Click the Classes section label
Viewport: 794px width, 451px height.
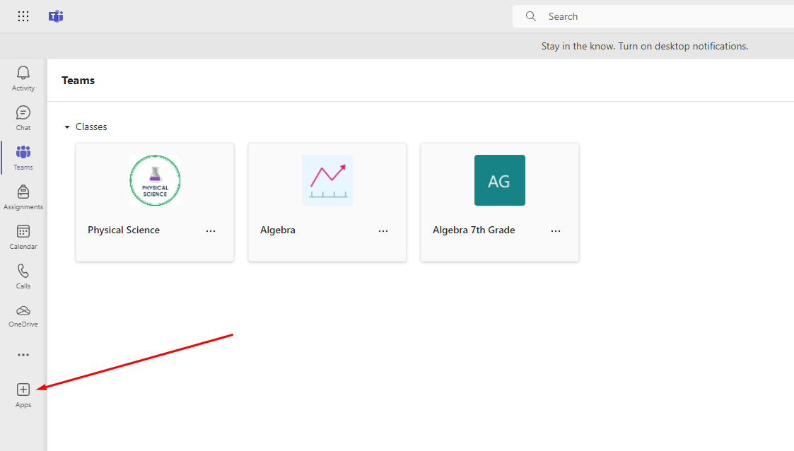[x=91, y=127]
